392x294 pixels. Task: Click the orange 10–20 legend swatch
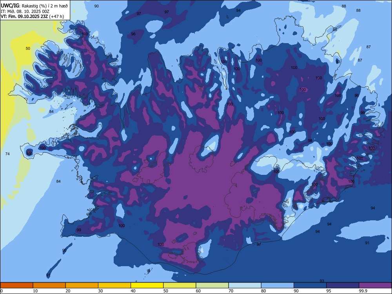click(49, 285)
